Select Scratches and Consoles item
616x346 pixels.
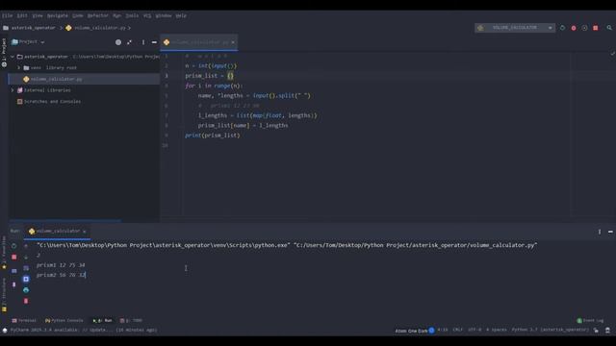pyautogui.click(x=52, y=101)
